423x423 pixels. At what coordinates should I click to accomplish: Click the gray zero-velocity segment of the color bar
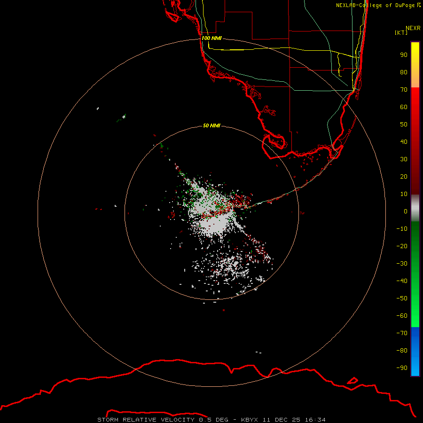pos(415,208)
